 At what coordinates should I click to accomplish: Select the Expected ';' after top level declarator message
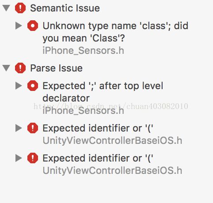(x=103, y=92)
